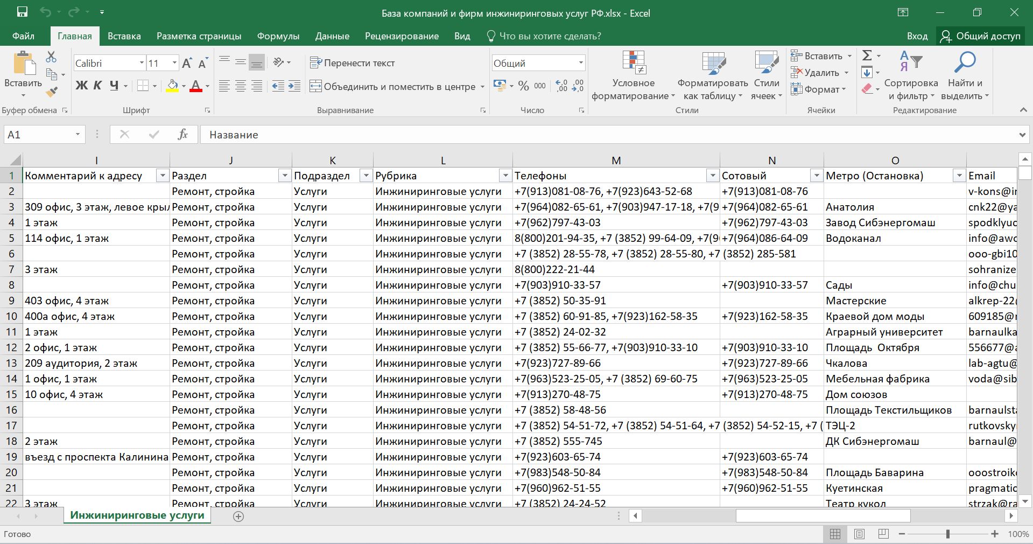Click the Общий доступ share button
Image resolution: width=1033 pixels, height=544 pixels.
(x=980, y=36)
